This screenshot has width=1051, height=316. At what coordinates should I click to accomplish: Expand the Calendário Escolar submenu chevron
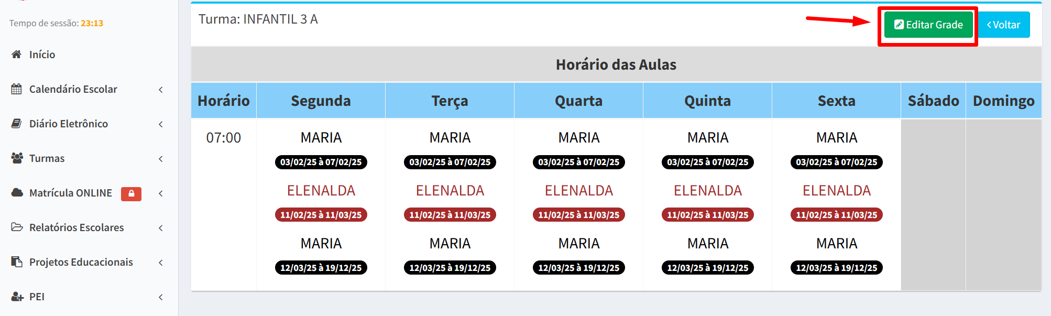(161, 90)
